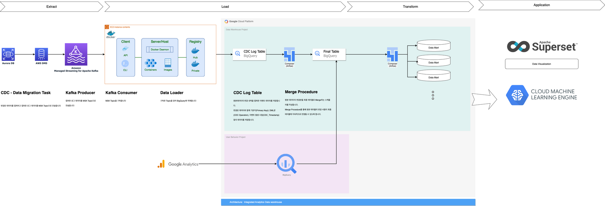Screen dimensions: 605x206
Task: Click the Amazon Managed Streaming Kafka icon
Action: [x=76, y=54]
